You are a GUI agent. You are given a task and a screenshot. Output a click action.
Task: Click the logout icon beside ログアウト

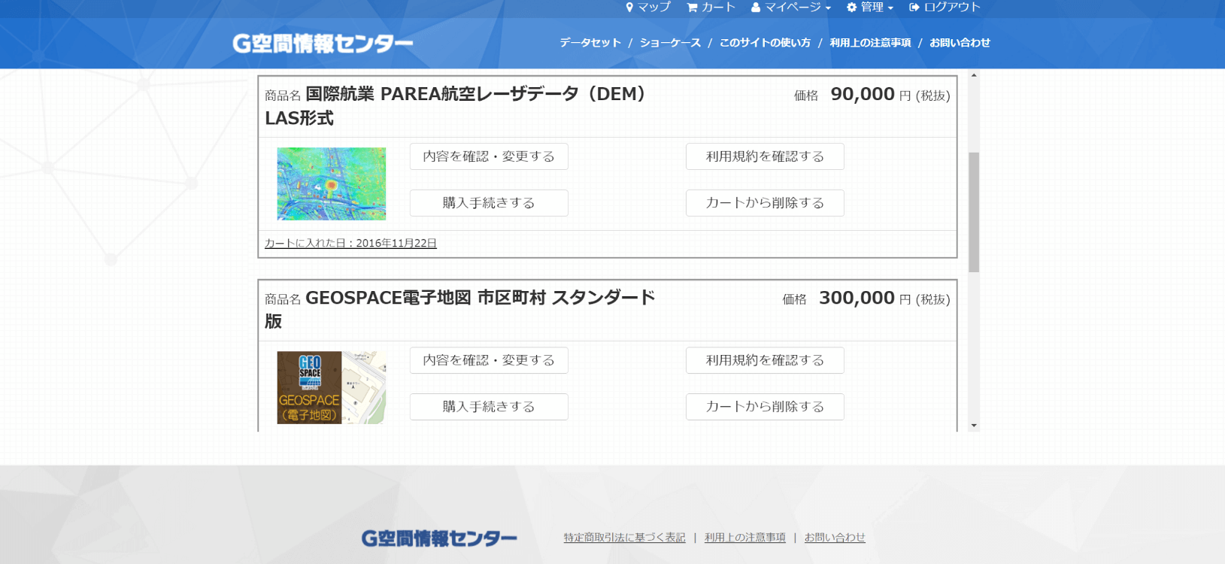(x=914, y=8)
